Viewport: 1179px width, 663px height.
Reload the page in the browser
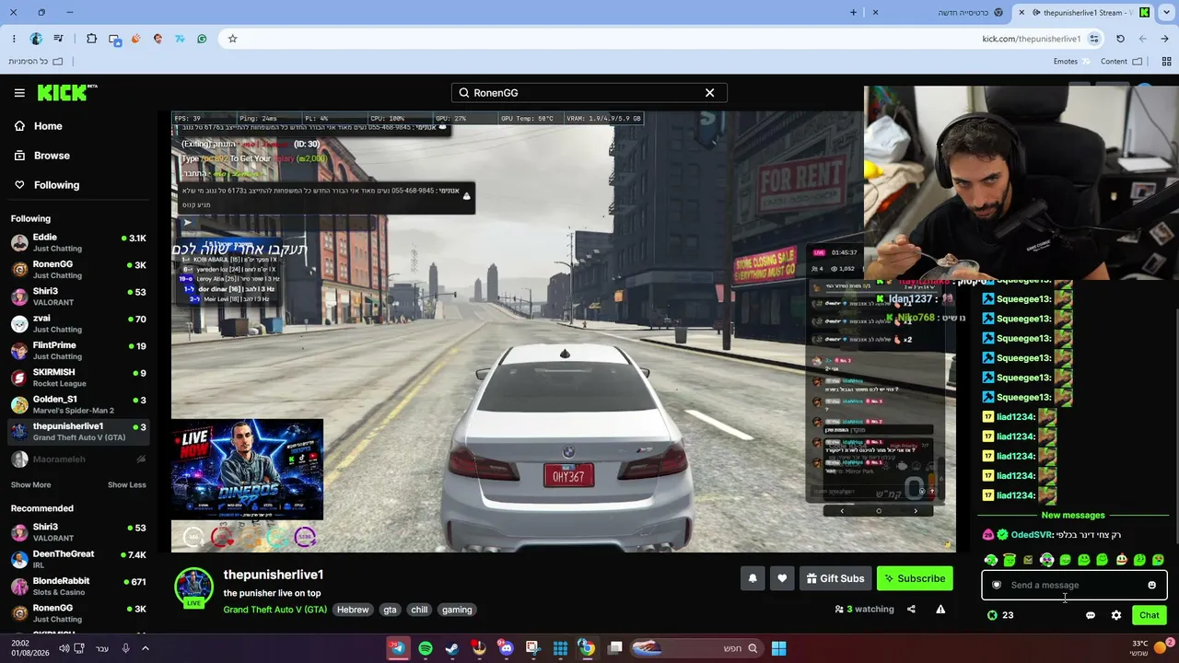click(1120, 39)
